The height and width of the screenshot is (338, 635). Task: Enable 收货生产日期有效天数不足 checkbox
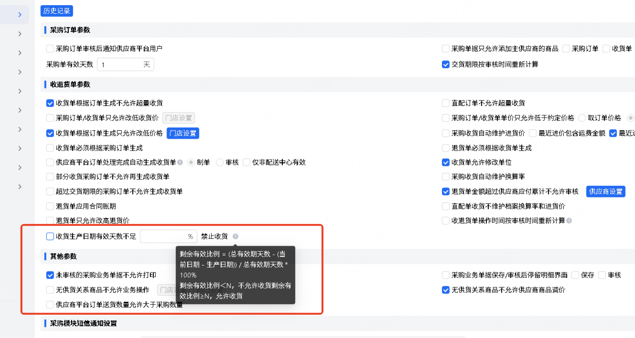point(50,236)
